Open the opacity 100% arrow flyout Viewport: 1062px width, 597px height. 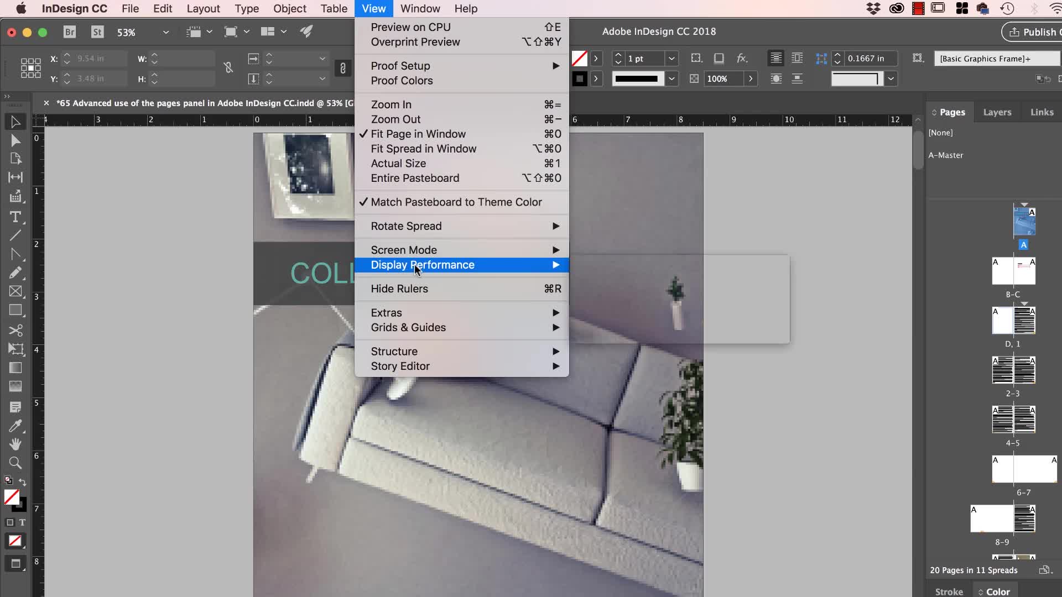751,78
